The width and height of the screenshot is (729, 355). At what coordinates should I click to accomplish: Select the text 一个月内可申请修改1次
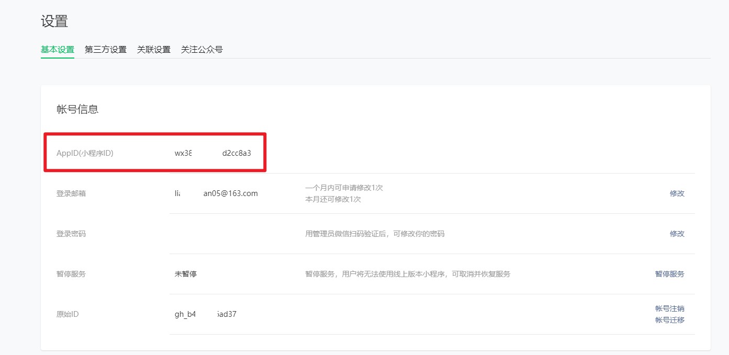(x=344, y=188)
